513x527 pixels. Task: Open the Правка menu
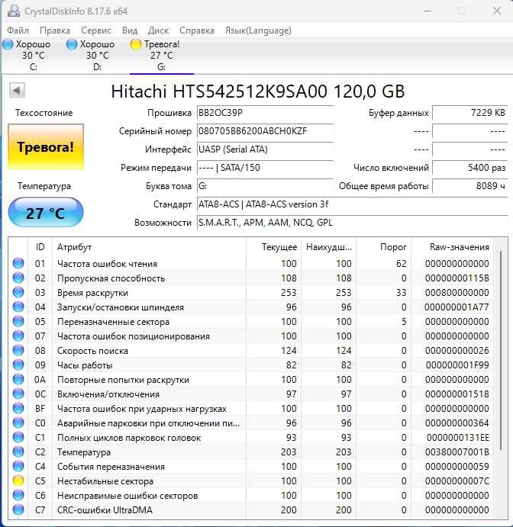[55, 31]
